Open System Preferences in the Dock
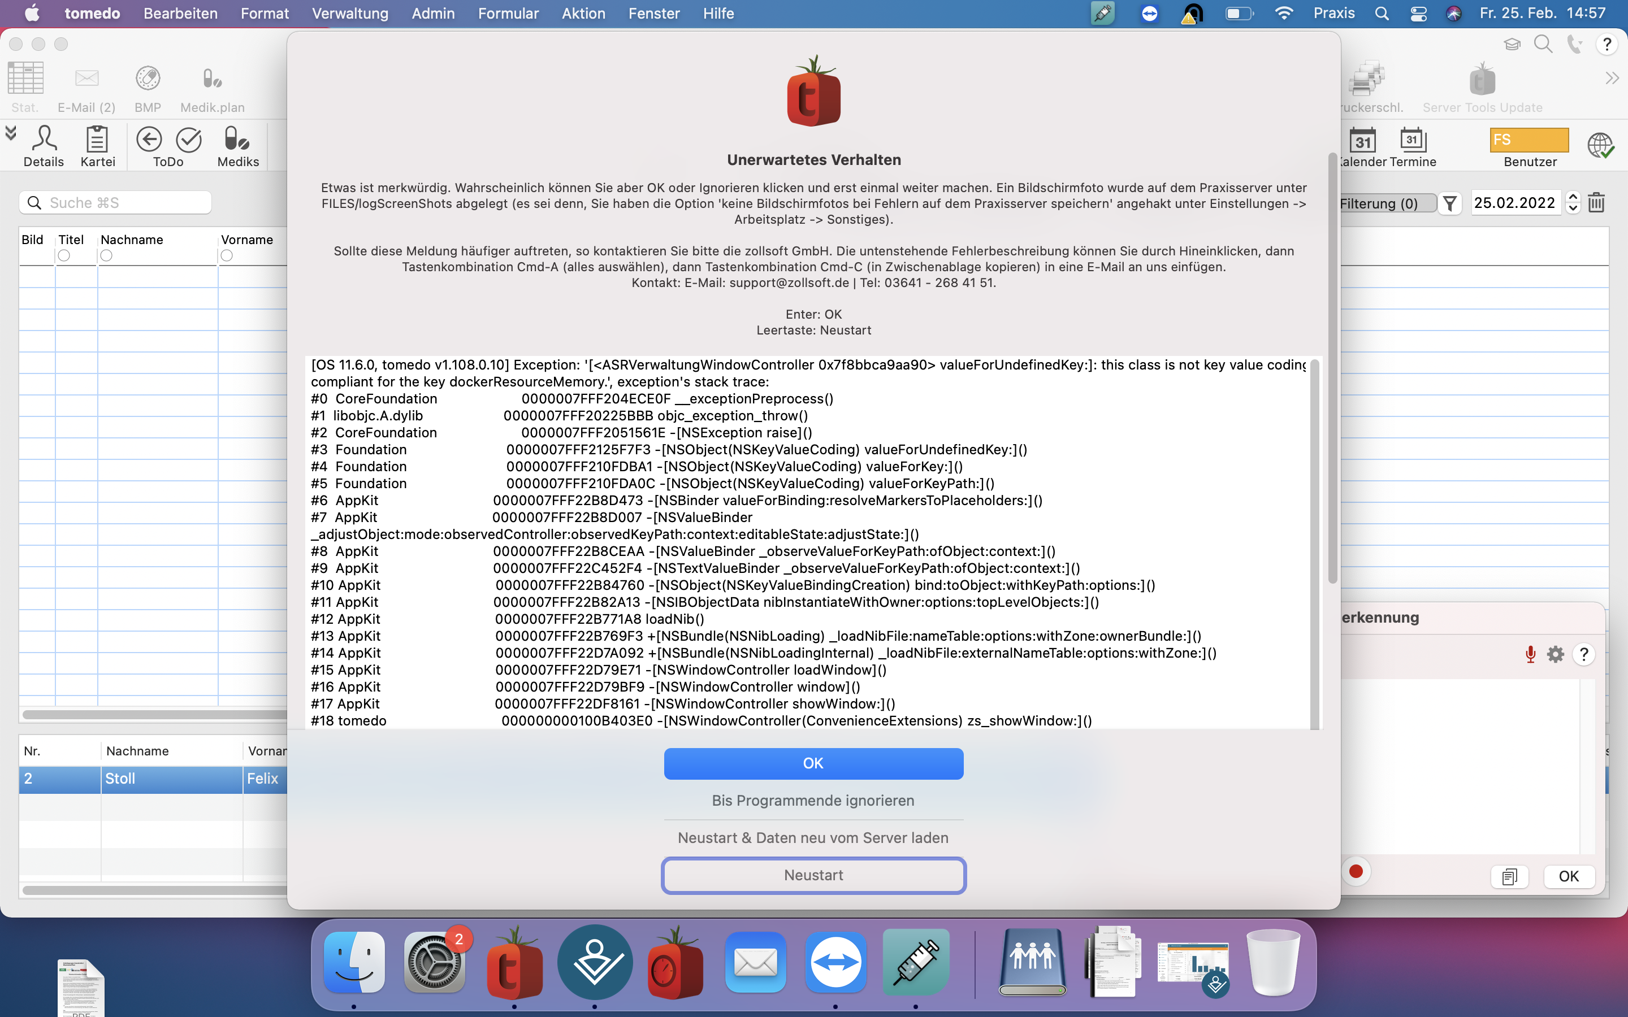Screen dimensions: 1628x1017 pyautogui.click(x=435, y=963)
